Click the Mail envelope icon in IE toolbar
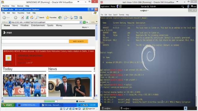Image resolution: width=198 pixels, height=111 pixels. point(65,18)
